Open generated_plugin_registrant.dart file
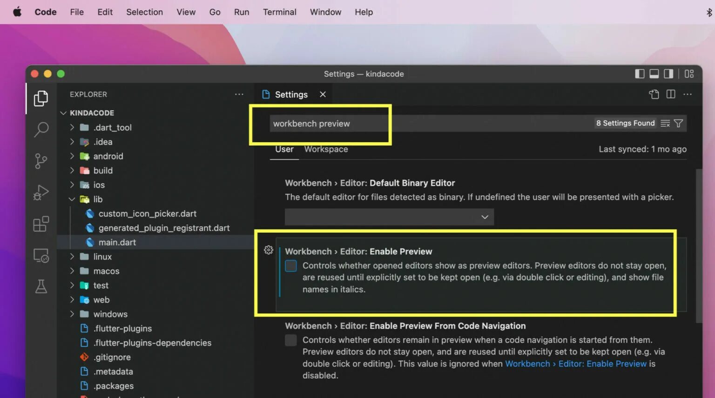Screen dimensions: 715x398 (x=164, y=228)
